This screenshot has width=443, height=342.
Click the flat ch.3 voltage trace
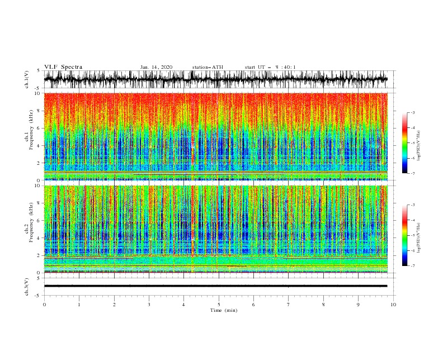216,286
